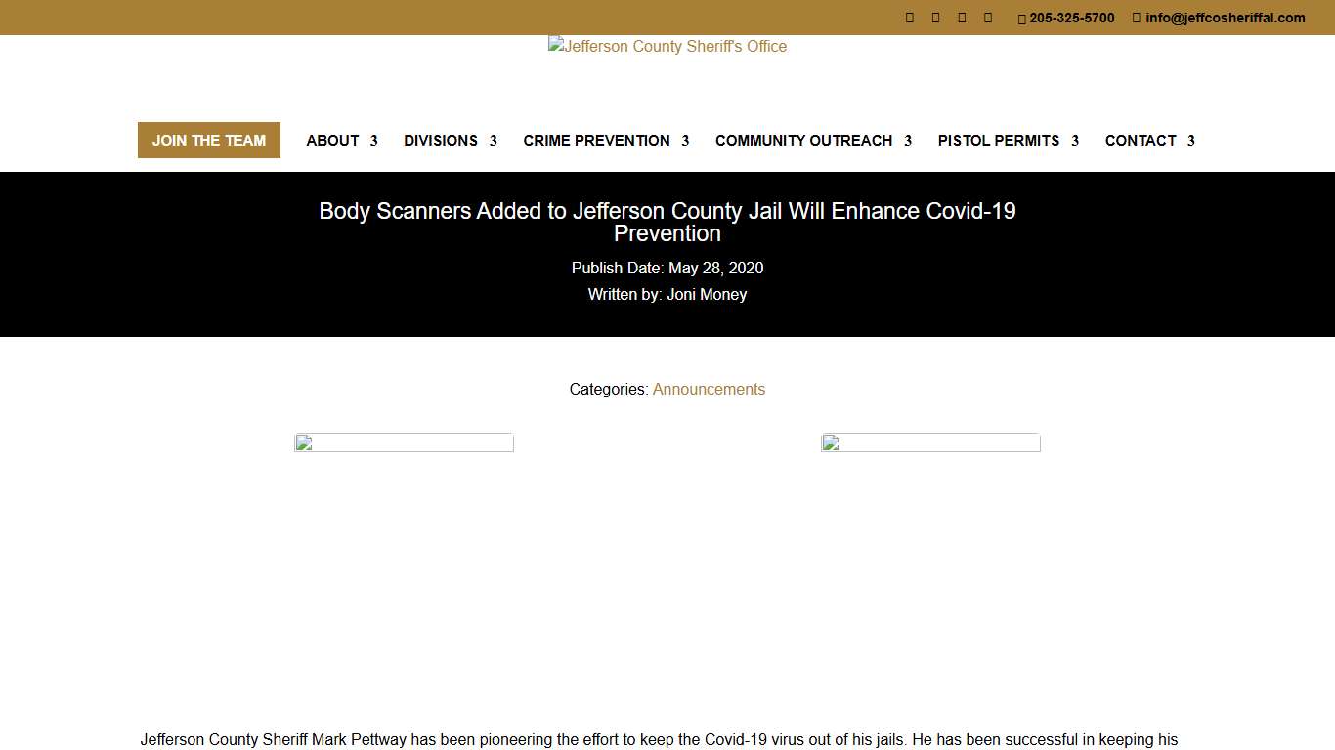The height and width of the screenshot is (750, 1335).
Task: Click the envelope icon beside the email address
Action: tap(1137, 18)
